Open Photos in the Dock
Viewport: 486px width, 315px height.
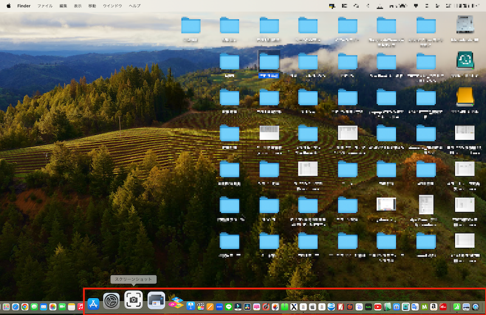tap(53, 307)
